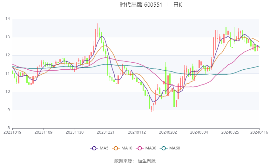Toggle the MA60 legend series

pos(170,148)
